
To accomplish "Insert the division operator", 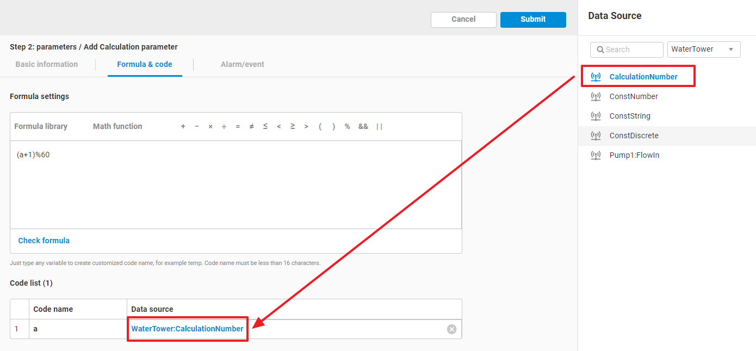I will (224, 126).
